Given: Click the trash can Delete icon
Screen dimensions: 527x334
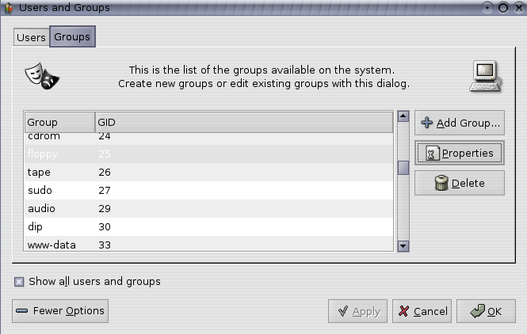Looking at the screenshot, I should click(441, 183).
